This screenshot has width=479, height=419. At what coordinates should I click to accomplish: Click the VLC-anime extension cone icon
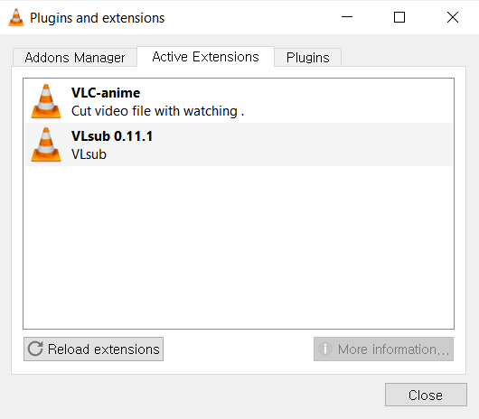coord(46,101)
